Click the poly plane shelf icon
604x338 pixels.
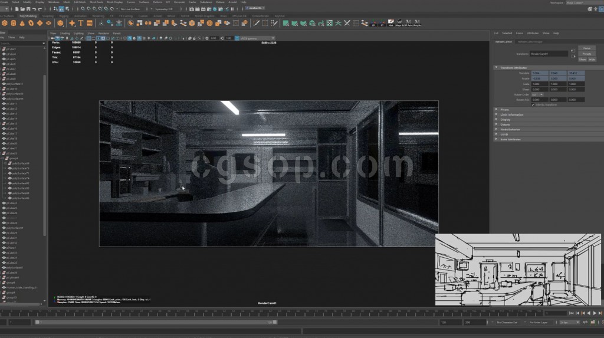click(x=40, y=24)
